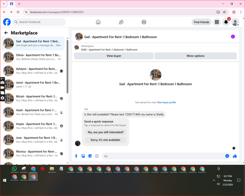
Task: Open the tab search dropdown arrow
Action: (x=4, y=4)
